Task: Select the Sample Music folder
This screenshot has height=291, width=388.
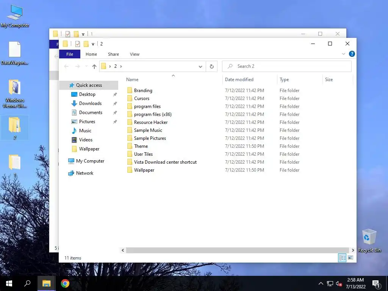Action: point(148,130)
